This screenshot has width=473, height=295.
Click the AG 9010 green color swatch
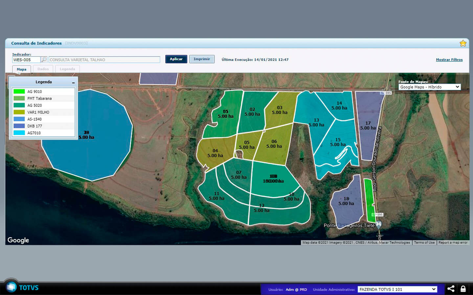[19, 91]
